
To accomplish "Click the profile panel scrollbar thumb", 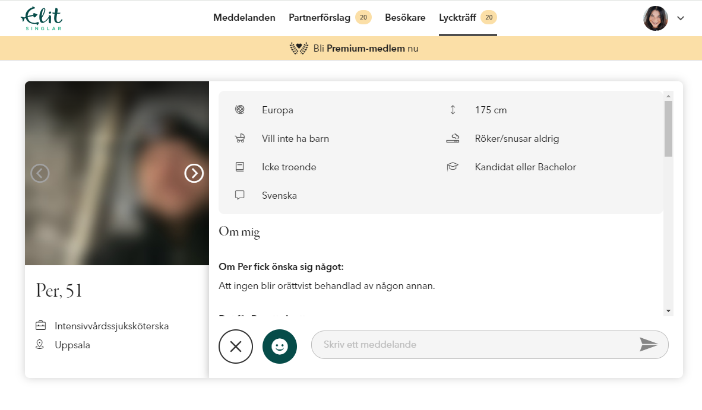I will point(668,129).
